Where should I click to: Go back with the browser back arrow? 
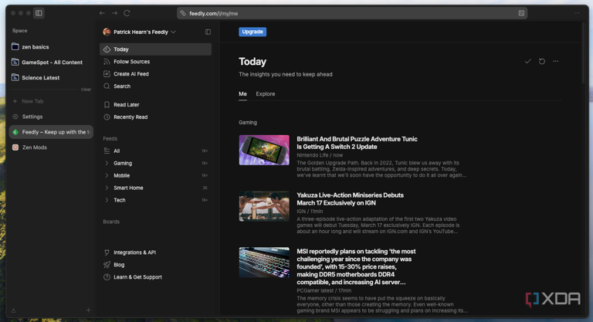102,13
